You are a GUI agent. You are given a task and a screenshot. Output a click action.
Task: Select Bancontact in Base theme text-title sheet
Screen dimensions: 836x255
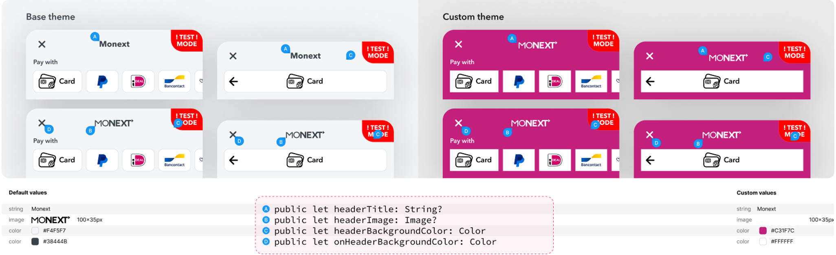(x=174, y=81)
